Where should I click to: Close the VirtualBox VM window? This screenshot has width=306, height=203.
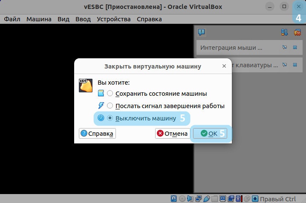299,7
